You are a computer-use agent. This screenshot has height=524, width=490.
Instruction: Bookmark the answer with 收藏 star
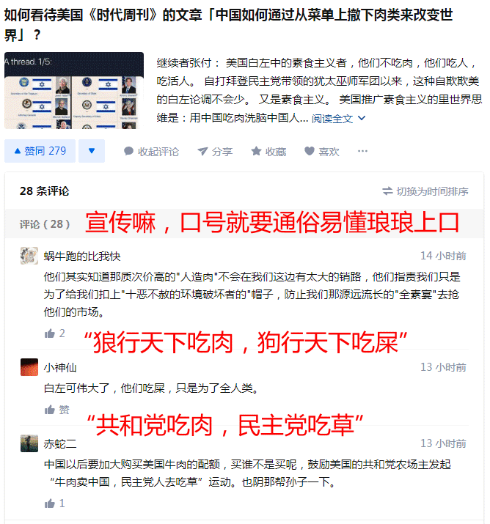tap(268, 152)
